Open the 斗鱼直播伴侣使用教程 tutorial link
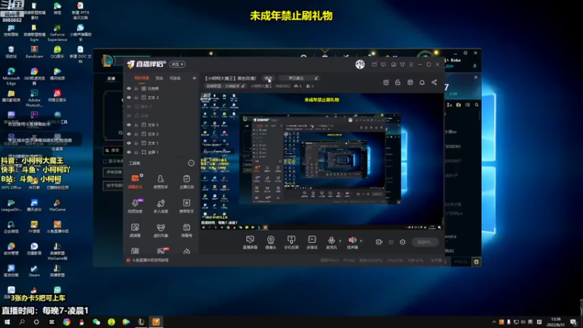Screen dimensions: 583x328 (x=150, y=260)
